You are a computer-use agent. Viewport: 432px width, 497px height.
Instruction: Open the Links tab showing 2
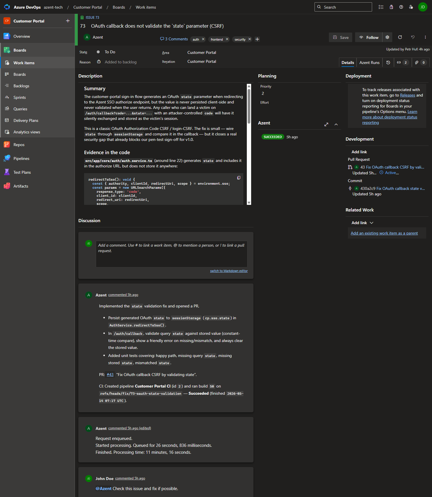pyautogui.click(x=402, y=63)
